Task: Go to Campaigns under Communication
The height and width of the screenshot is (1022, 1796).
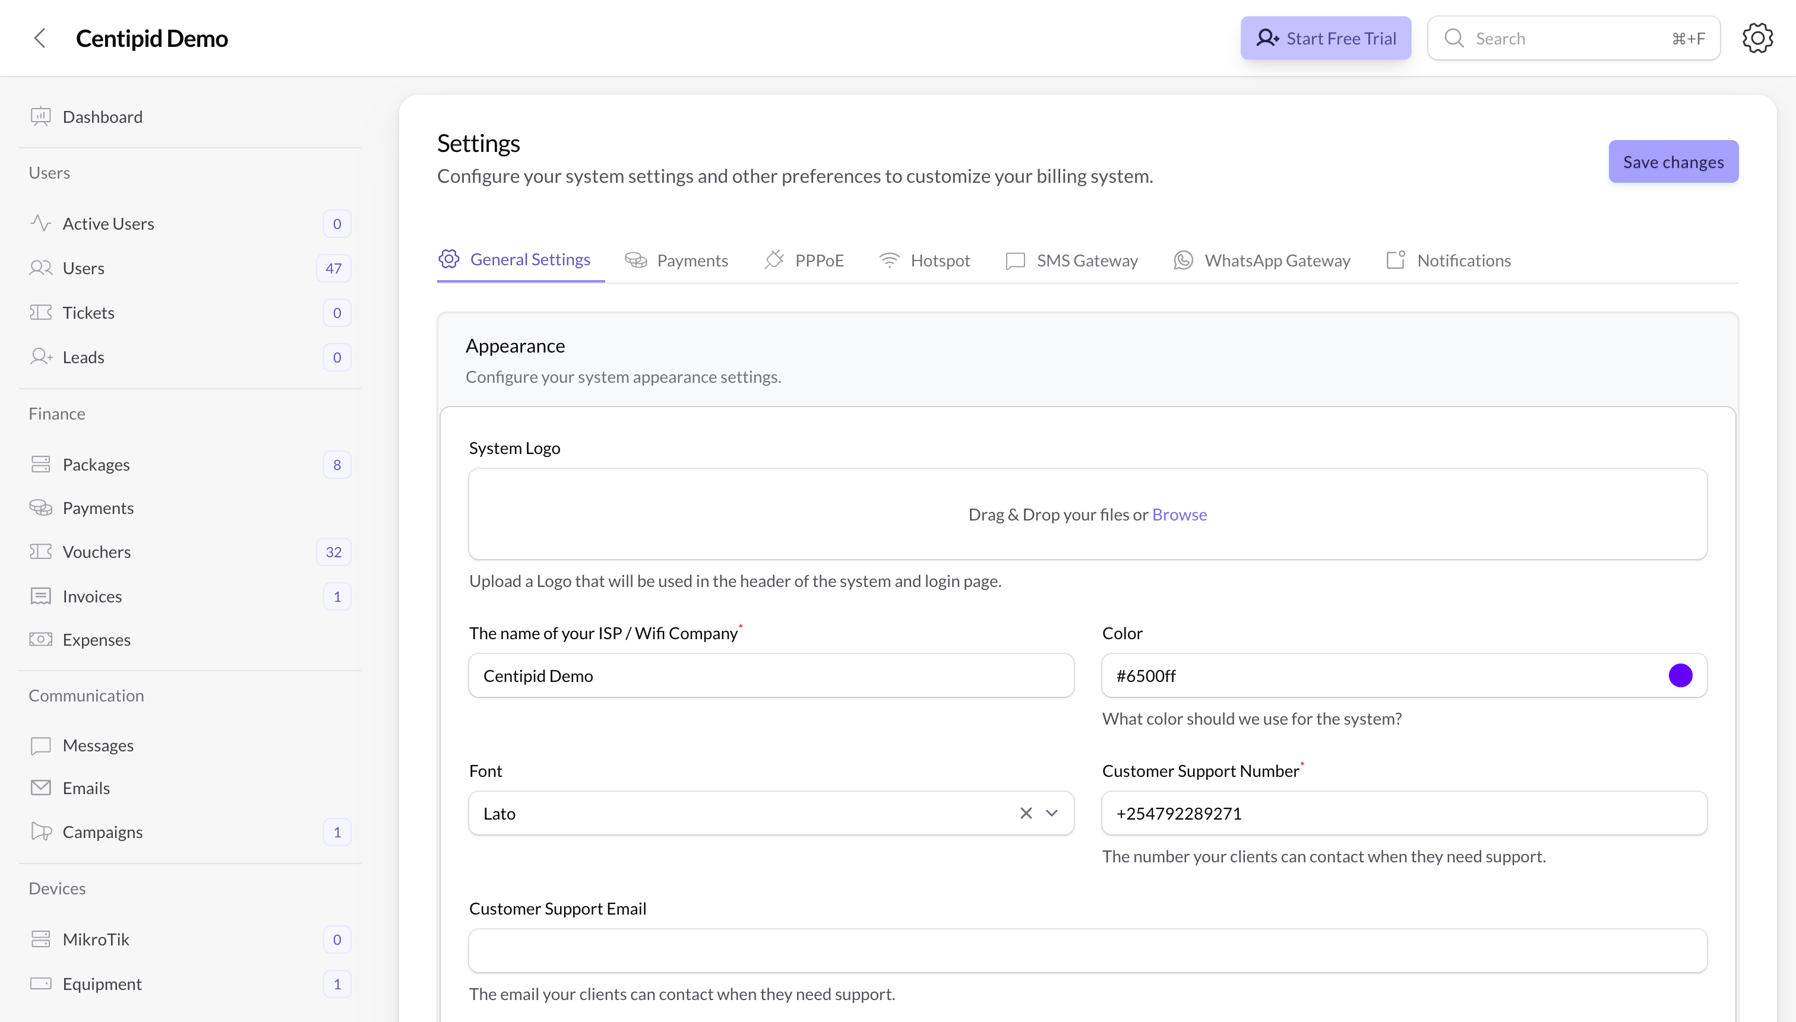Action: pos(104,831)
